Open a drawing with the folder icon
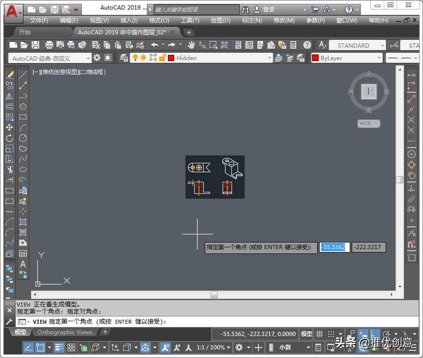This screenshot has height=358, width=423. [24, 45]
